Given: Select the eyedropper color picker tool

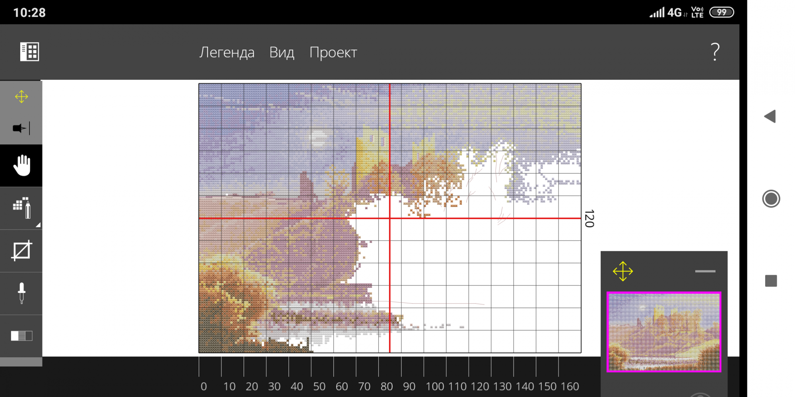Looking at the screenshot, I should click(21, 293).
